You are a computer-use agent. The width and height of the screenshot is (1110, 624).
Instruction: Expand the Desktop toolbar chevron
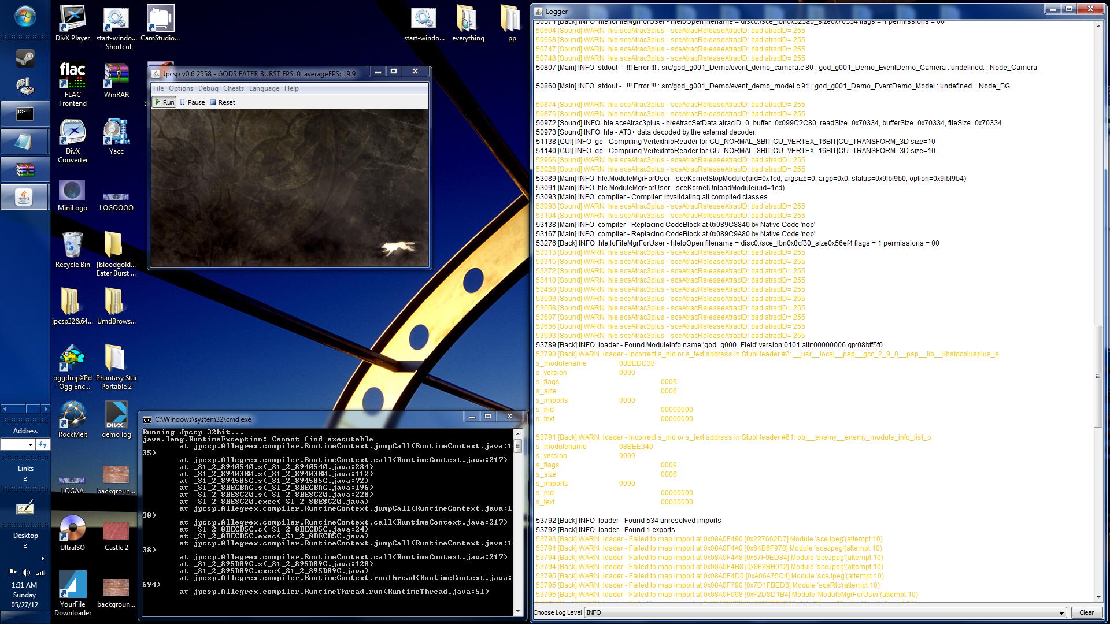coord(25,547)
